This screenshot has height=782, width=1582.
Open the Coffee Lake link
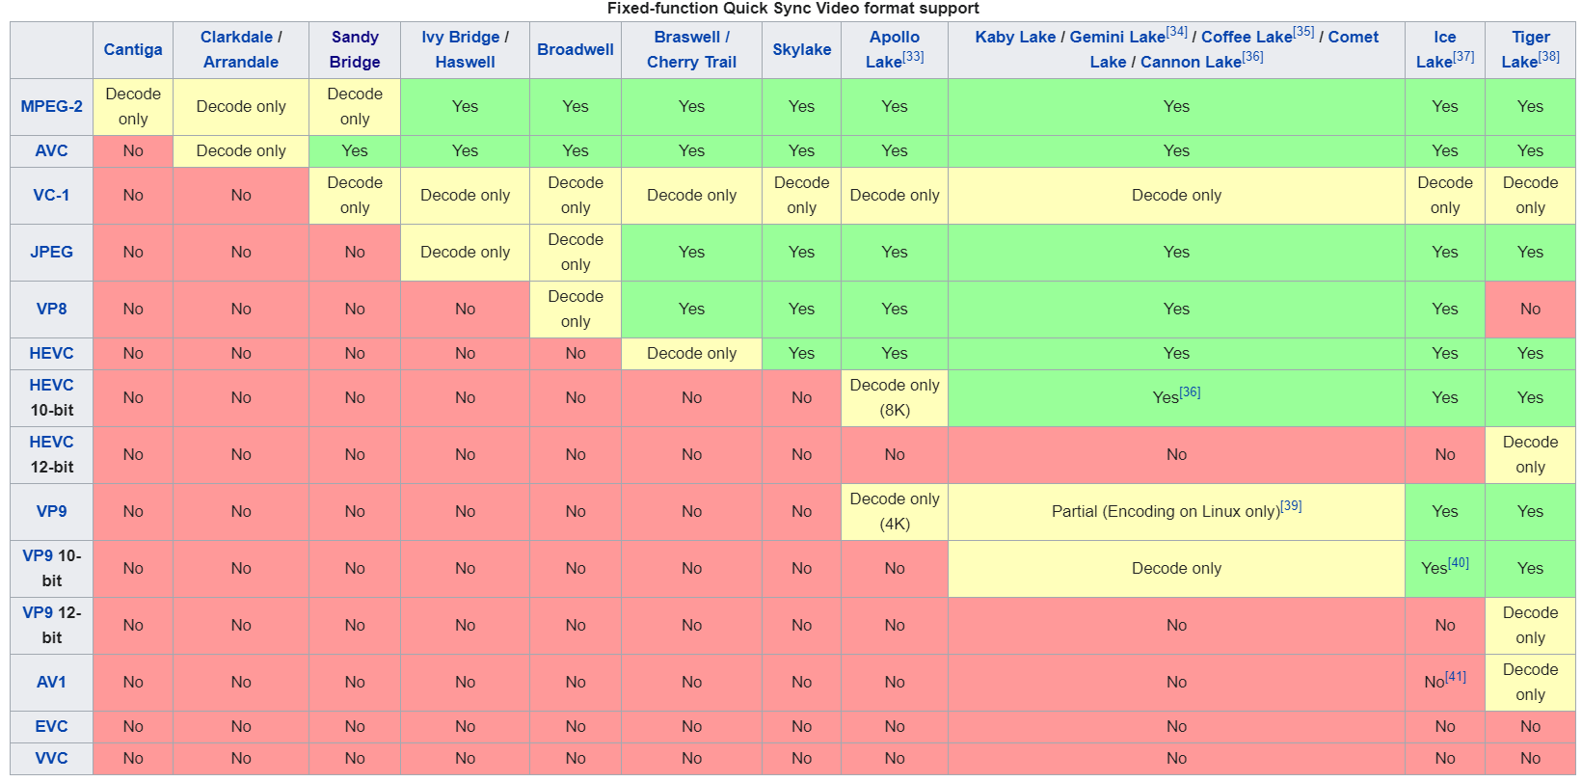(1247, 37)
